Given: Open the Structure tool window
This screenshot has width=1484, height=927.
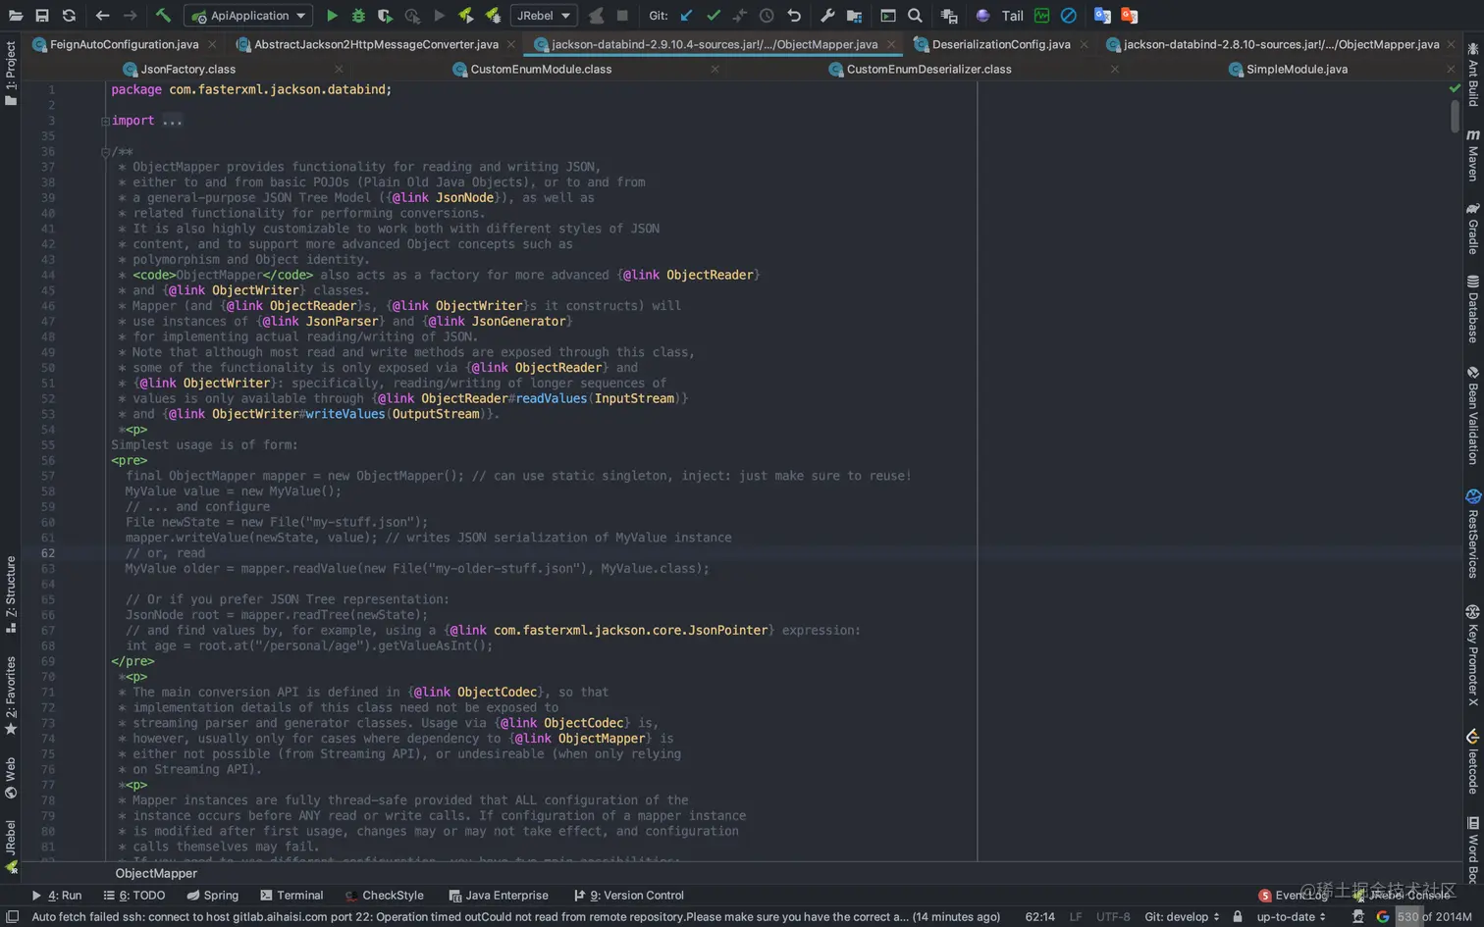Looking at the screenshot, I should (11, 593).
